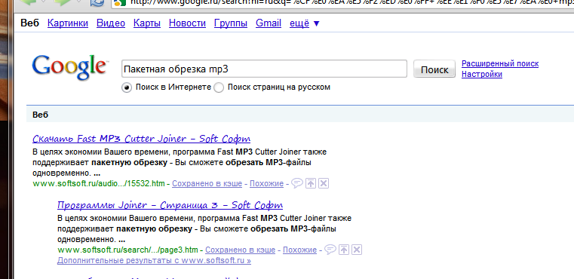Open the result 'Программы Joiner – Страница 3 – Soft Софт'
574x279 pixels.
pos(170,205)
